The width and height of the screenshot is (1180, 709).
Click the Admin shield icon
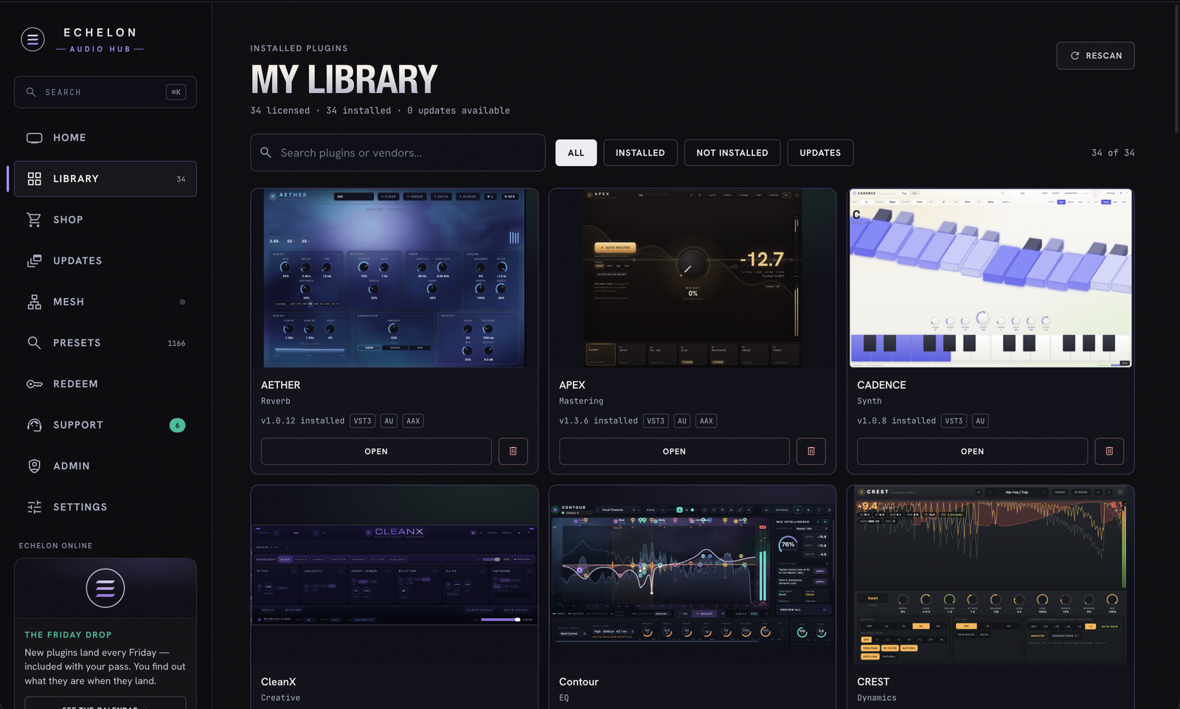coord(35,466)
